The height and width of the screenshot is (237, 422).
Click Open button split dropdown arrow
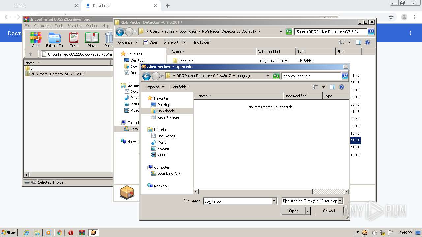tap(308, 211)
